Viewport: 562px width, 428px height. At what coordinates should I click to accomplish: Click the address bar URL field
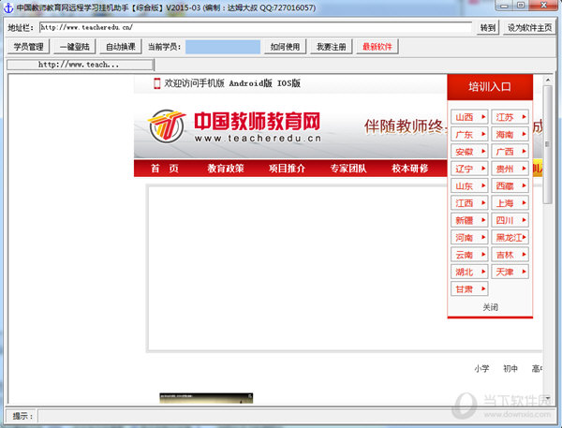(x=256, y=27)
